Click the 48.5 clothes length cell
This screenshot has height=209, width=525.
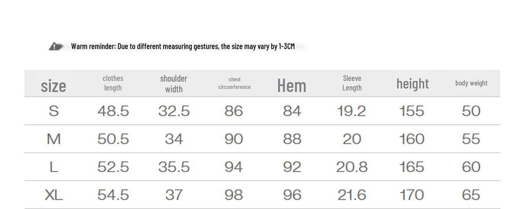(x=113, y=111)
